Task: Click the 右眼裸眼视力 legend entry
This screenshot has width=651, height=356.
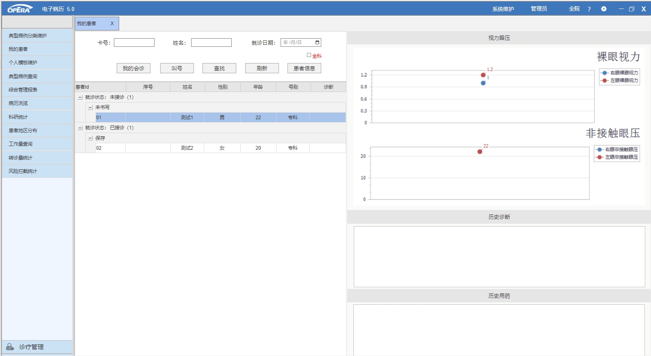Action: (x=620, y=73)
